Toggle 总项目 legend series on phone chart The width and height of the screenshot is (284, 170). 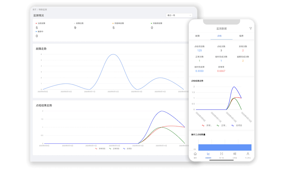237,125
